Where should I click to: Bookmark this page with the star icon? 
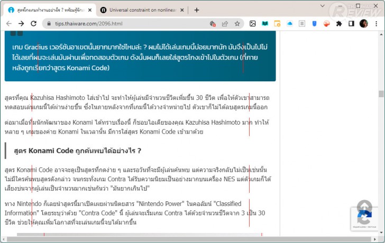coord(237,24)
